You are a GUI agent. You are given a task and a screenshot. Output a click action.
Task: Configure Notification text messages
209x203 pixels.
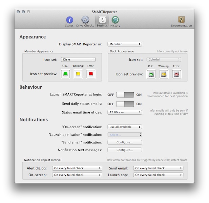(x=125, y=150)
